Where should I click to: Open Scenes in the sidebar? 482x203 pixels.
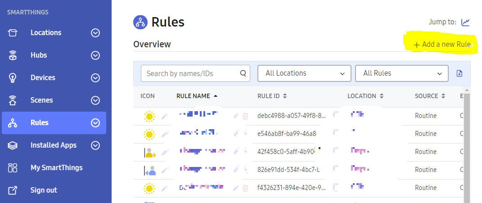tap(41, 100)
